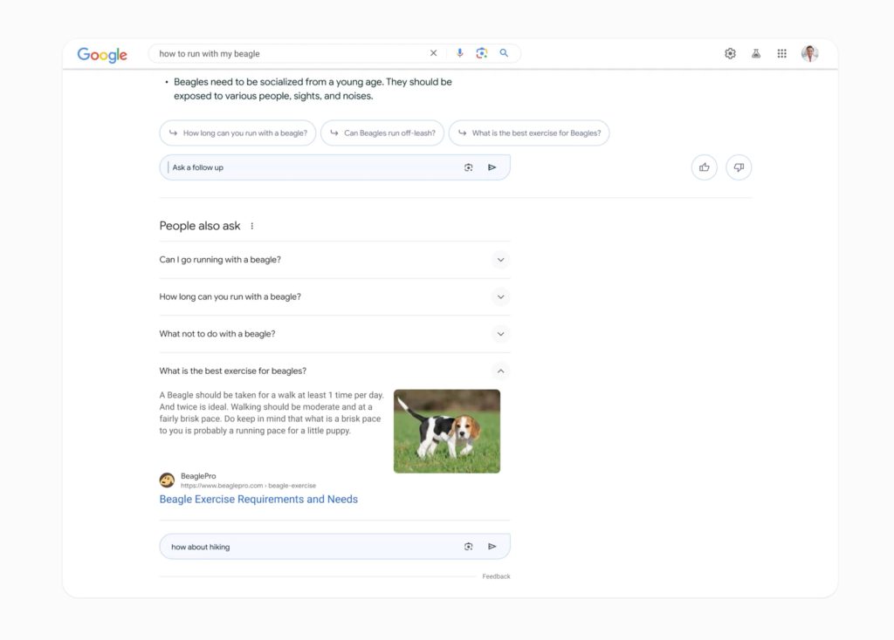
Task: Open the settings gear menu
Action: [x=730, y=53]
